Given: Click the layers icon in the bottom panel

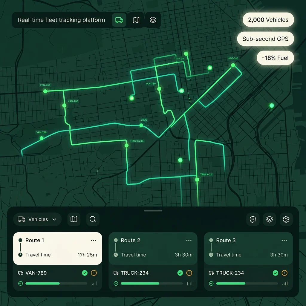Looking at the screenshot, I should click(x=270, y=219).
